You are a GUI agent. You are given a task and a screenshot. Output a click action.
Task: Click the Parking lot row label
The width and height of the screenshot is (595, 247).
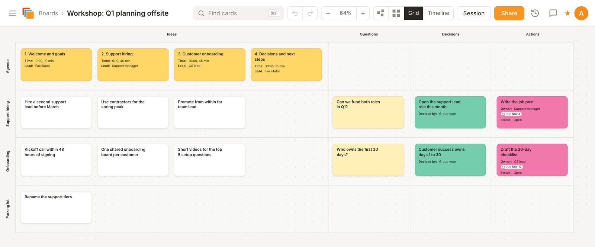[x=7, y=209]
